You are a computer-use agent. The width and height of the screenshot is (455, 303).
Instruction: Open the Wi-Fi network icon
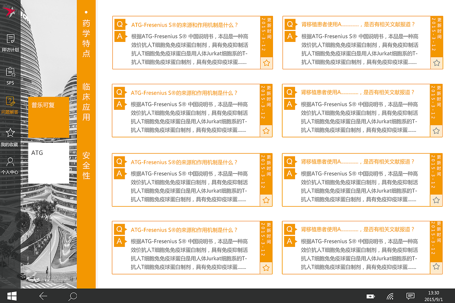tap(390, 296)
